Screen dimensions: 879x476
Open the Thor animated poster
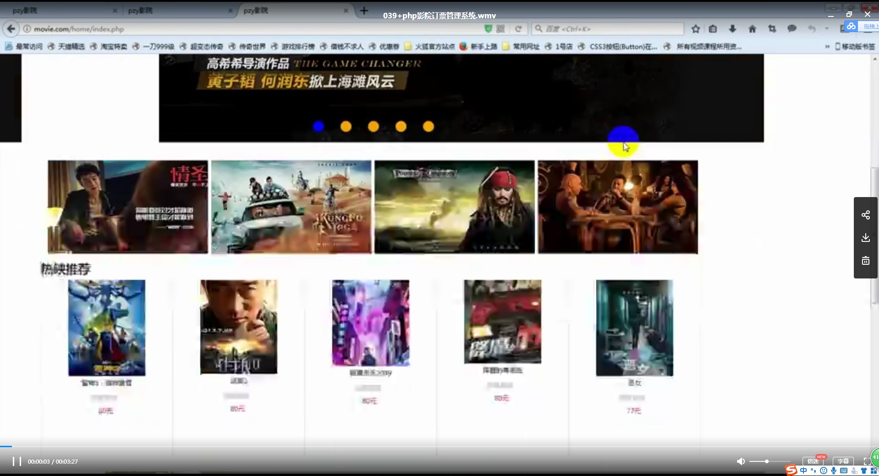pos(107,328)
